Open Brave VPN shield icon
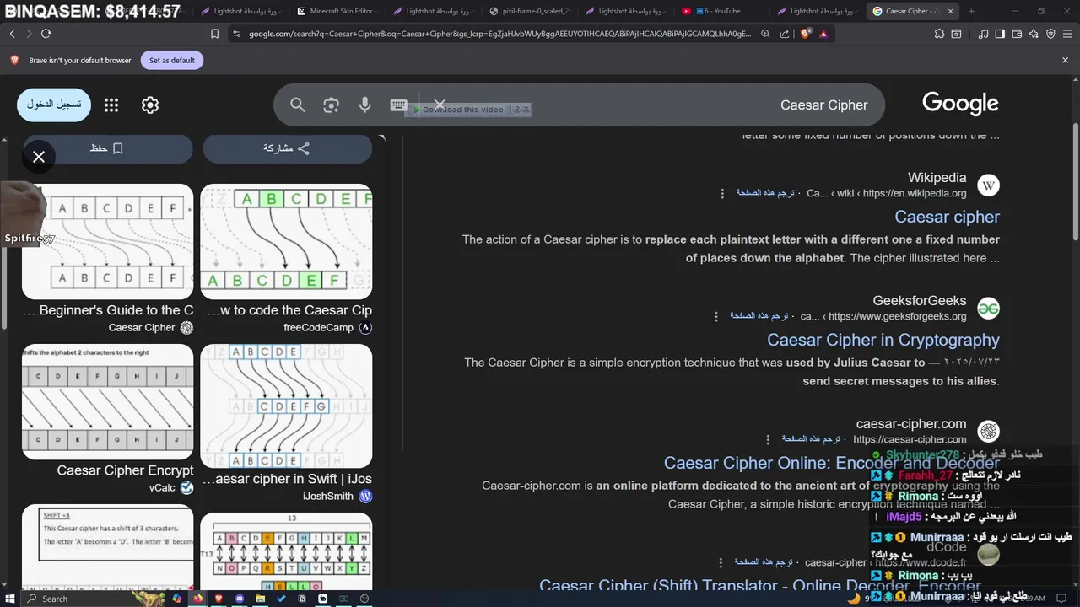Image resolution: width=1080 pixels, height=607 pixels. pos(1050,34)
